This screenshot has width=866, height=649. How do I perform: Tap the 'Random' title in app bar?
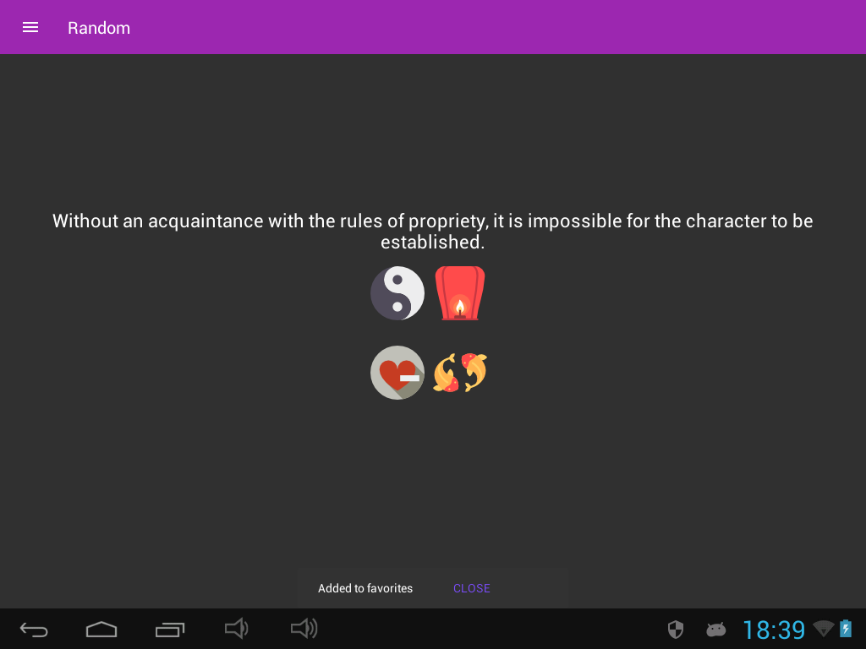point(99,28)
